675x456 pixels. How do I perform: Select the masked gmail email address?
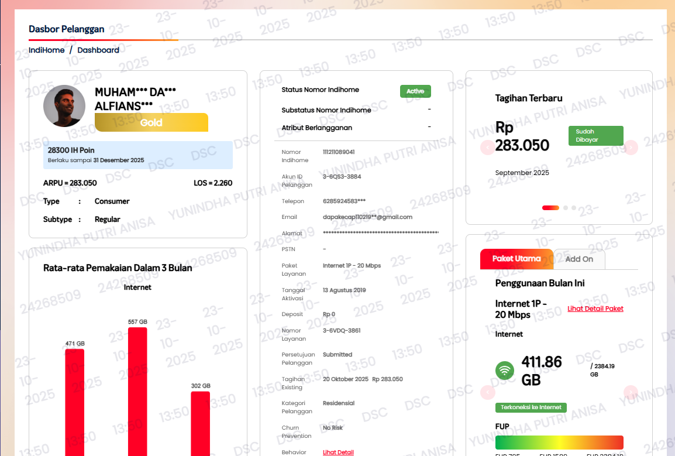[368, 217]
